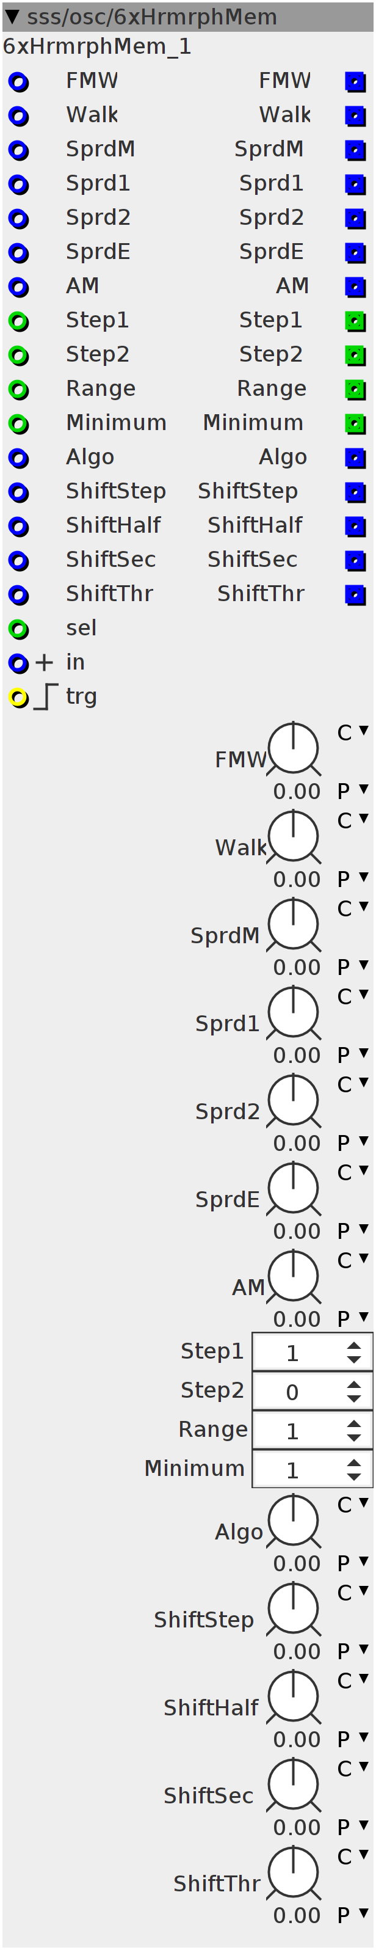Screen dimensions: 376x1950
Task: Click the Algo blue inlet port
Action: (x=18, y=458)
